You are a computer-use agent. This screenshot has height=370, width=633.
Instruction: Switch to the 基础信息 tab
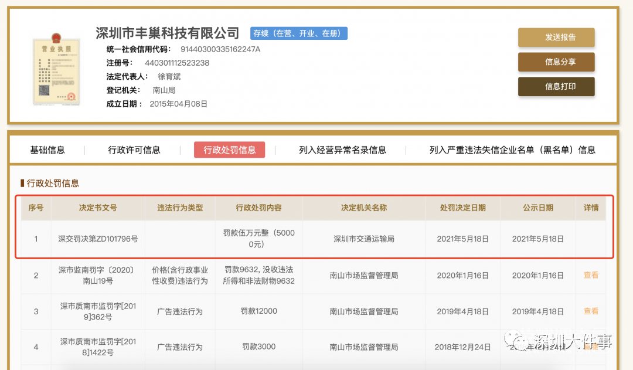[47, 150]
